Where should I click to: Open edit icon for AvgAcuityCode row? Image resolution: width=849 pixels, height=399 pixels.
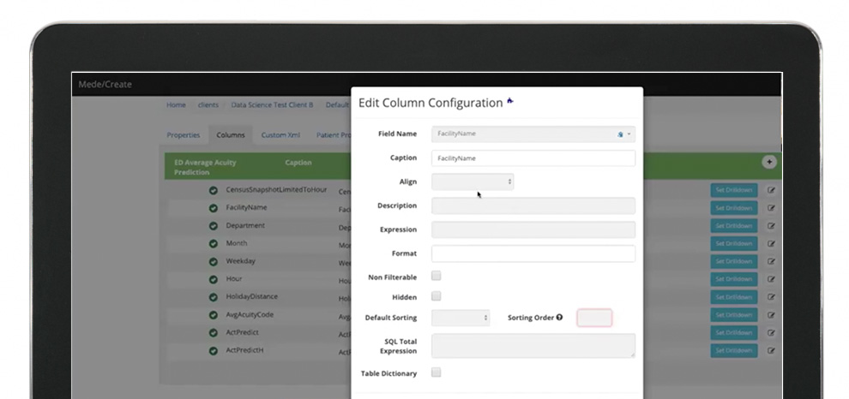[771, 314]
